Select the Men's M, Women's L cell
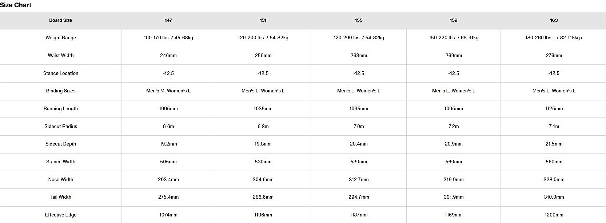 168,91
